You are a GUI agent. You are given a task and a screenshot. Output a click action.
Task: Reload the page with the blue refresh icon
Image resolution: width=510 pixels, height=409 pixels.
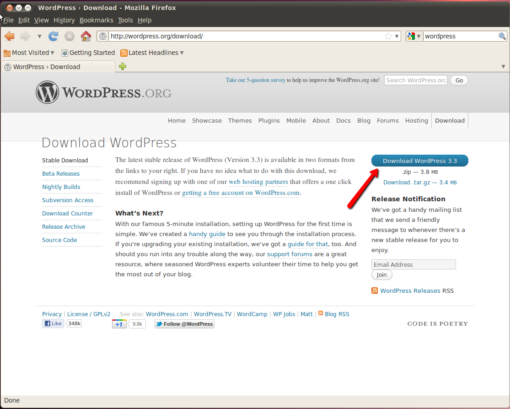(54, 36)
